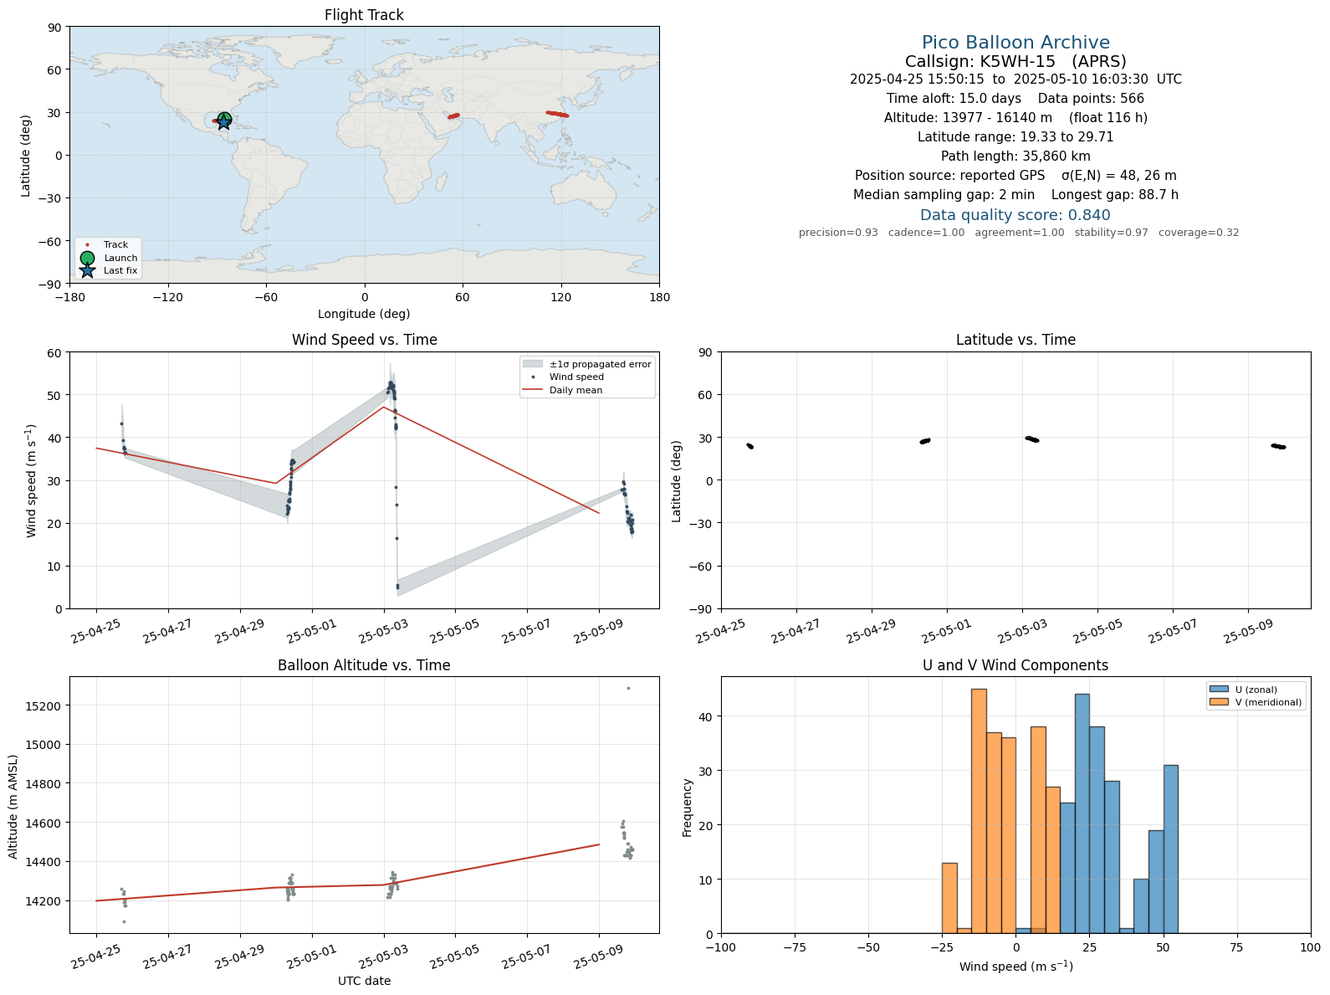Click the "Path length: 35,860 km" line
1330x995 pixels.
click(1015, 156)
